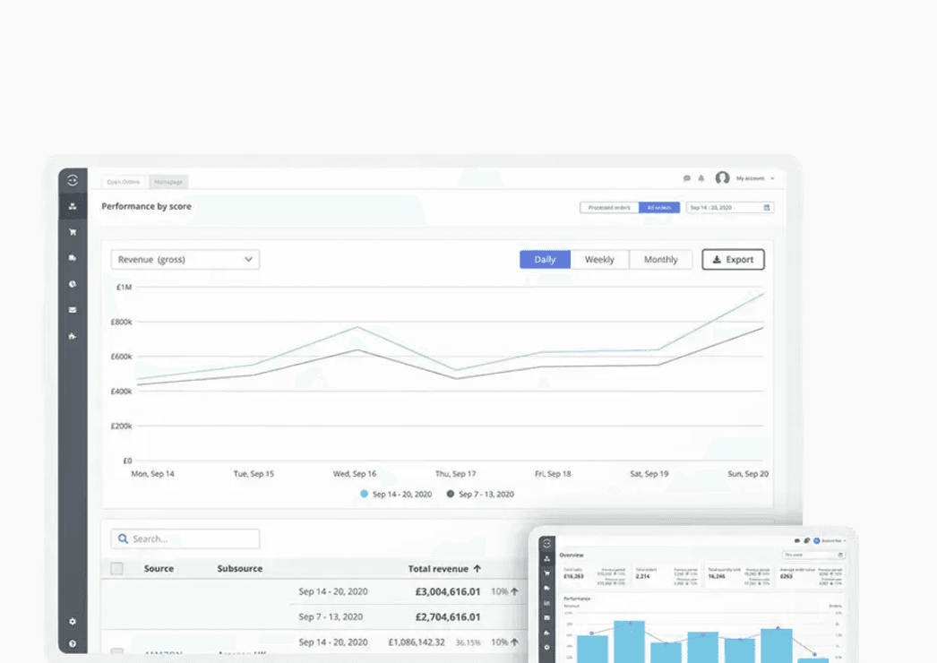Toggle the Sep 14 - 20, 2020 legend series
The height and width of the screenshot is (663, 937).
[x=396, y=494]
